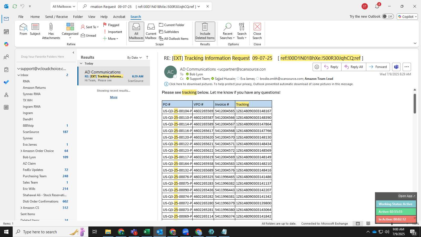Switch to the Home ribbon tab
421x237 pixels.
click(35, 17)
